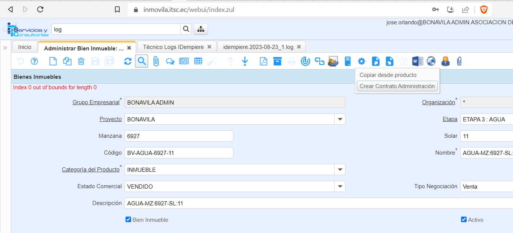Image resolution: width=513 pixels, height=233 pixels.
Task: Open Chat with the speech bubbles icon
Action: (170, 61)
